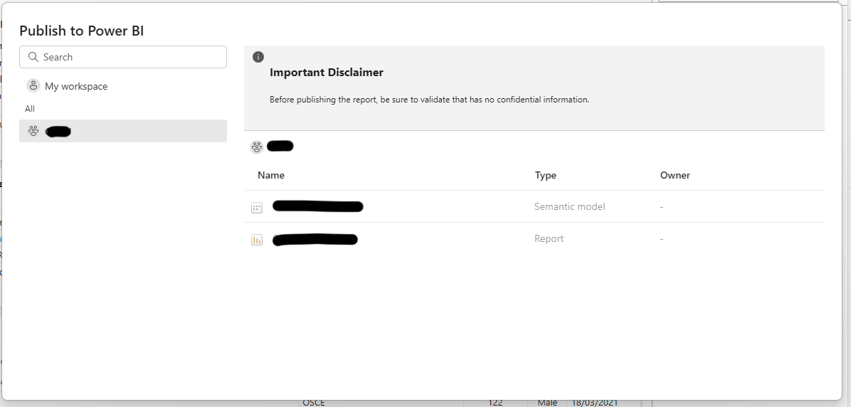Click the workspace group icon above Name column
This screenshot has width=851, height=407.
[257, 147]
